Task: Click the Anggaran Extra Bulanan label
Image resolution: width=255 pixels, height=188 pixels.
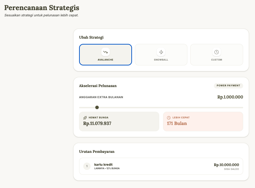Action: click(101, 97)
